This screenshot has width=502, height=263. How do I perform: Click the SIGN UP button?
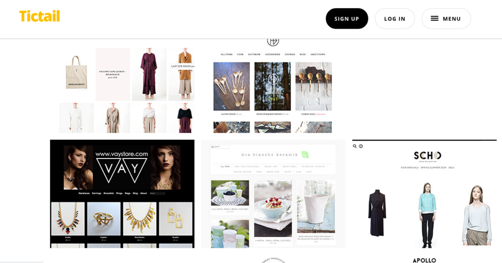coord(347,19)
